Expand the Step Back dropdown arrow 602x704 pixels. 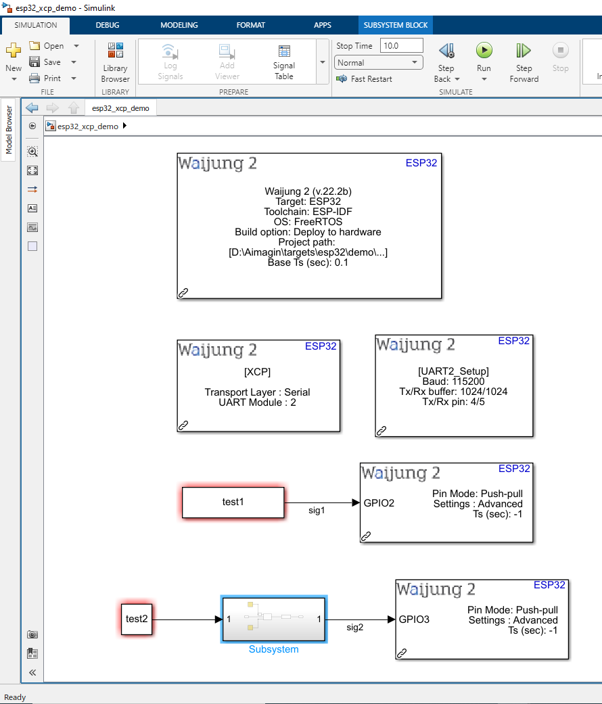[457, 79]
